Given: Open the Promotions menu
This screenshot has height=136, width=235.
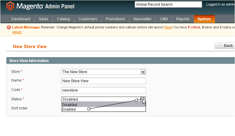Looking at the screenshot, I should [x=115, y=19].
